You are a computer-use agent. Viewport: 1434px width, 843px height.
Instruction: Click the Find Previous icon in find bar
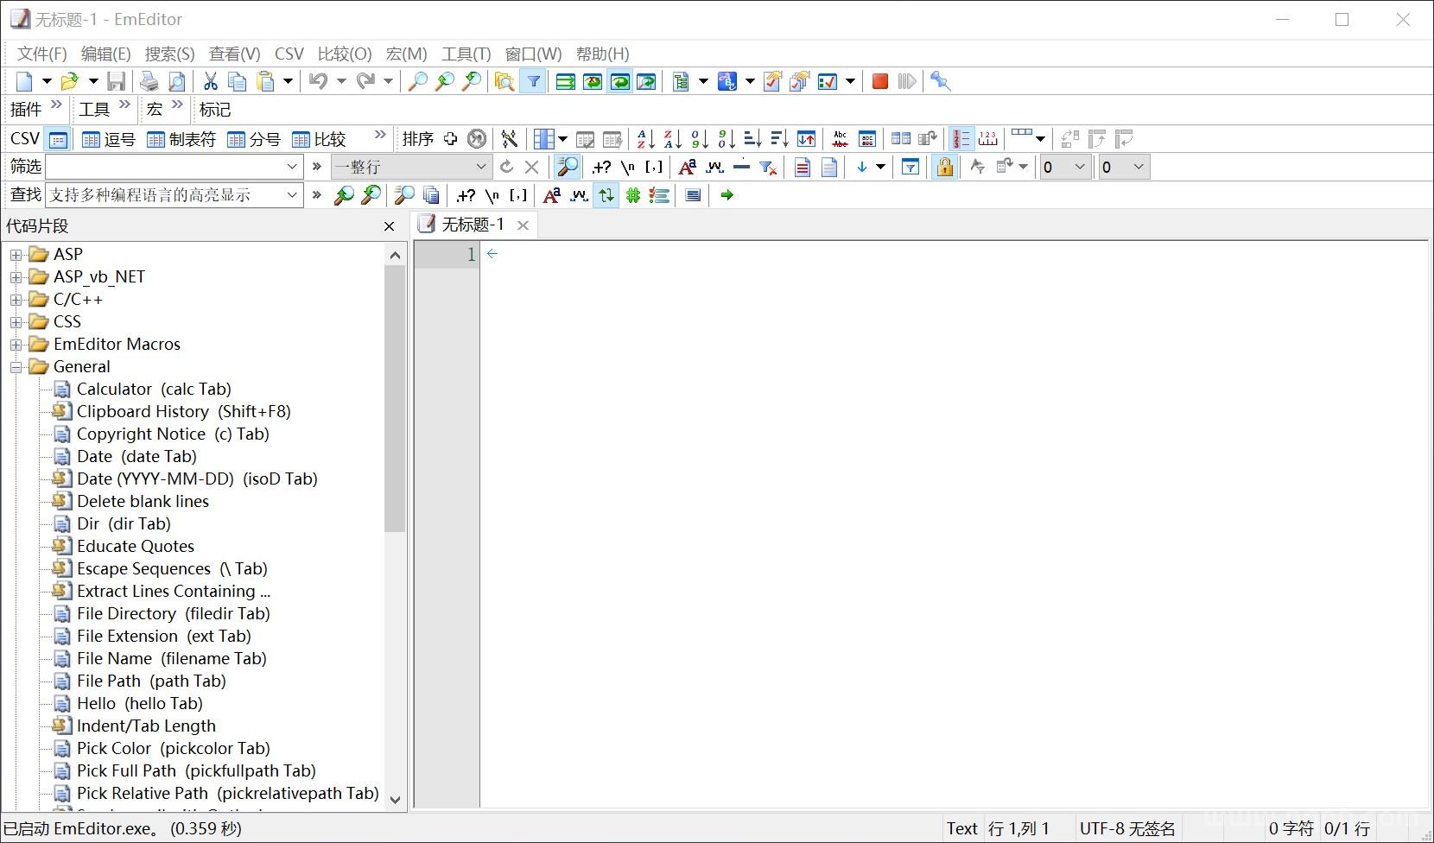tap(344, 195)
